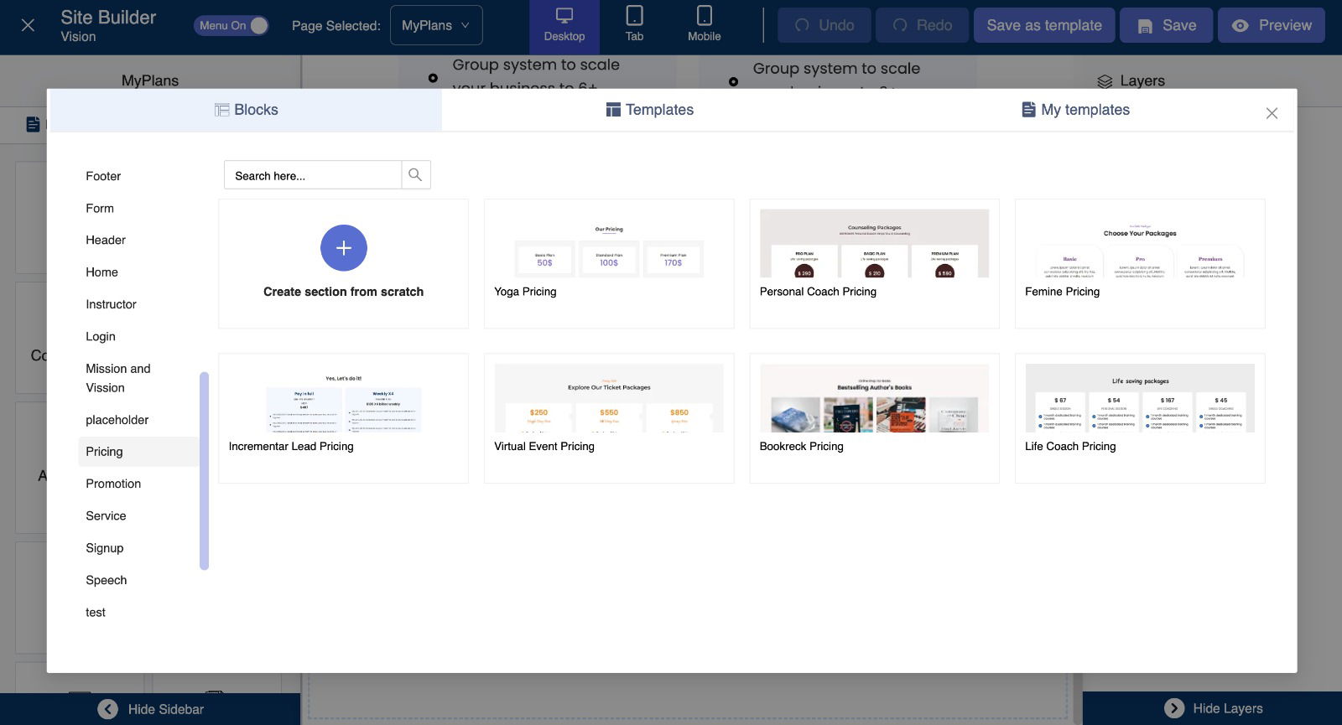1342x725 pixels.
Task: Switch to Mobile device view
Action: [704, 26]
